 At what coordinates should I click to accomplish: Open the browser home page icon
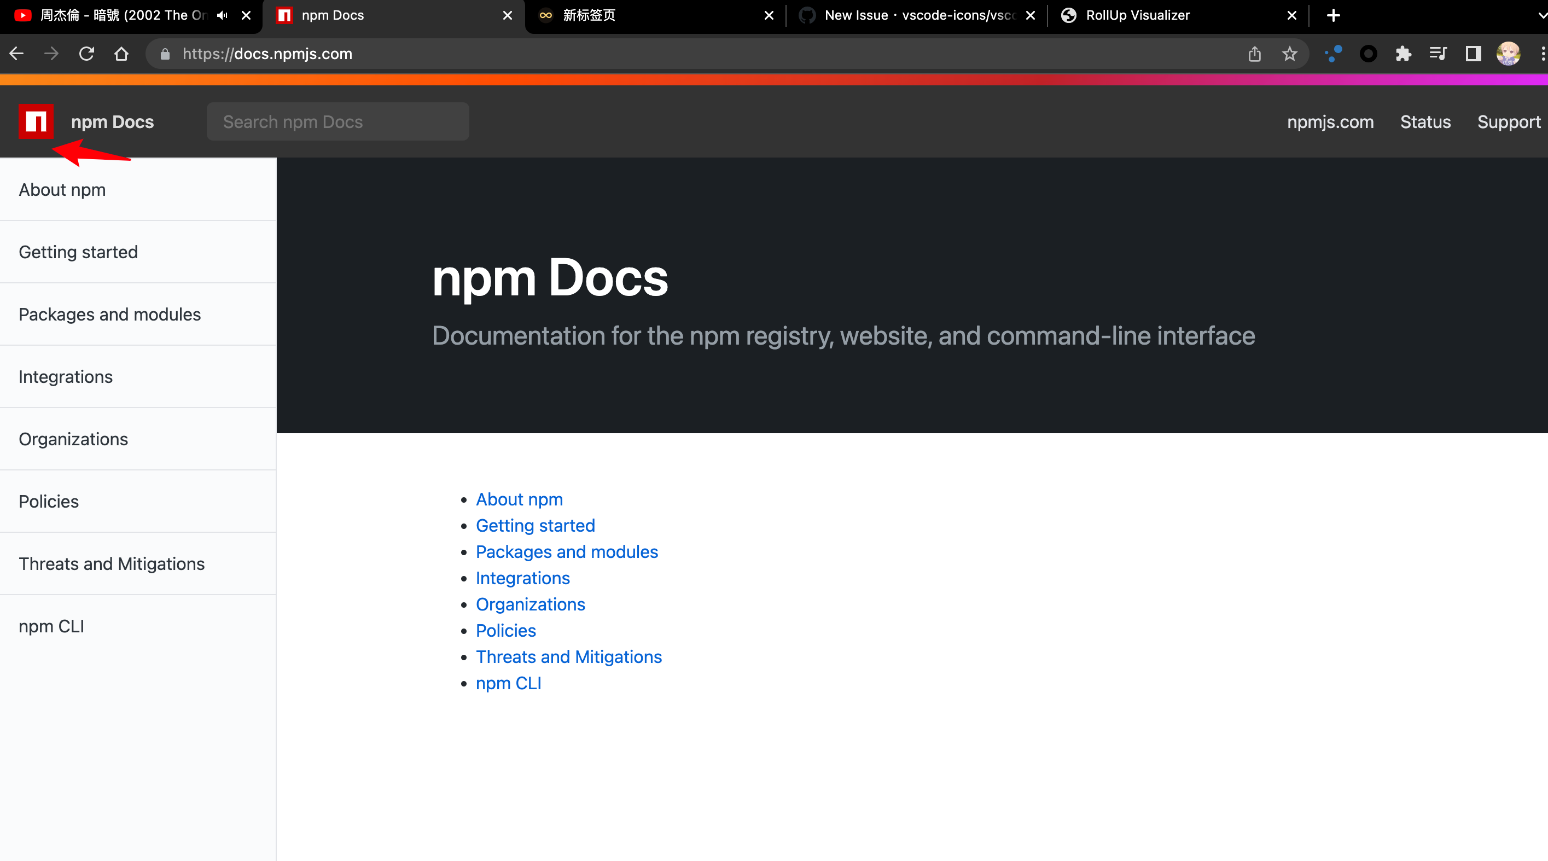pos(121,54)
